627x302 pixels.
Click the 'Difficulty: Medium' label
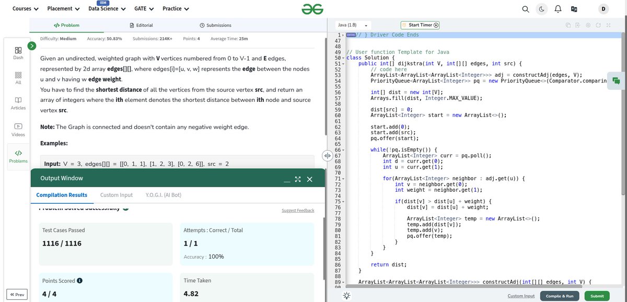[x=58, y=39]
